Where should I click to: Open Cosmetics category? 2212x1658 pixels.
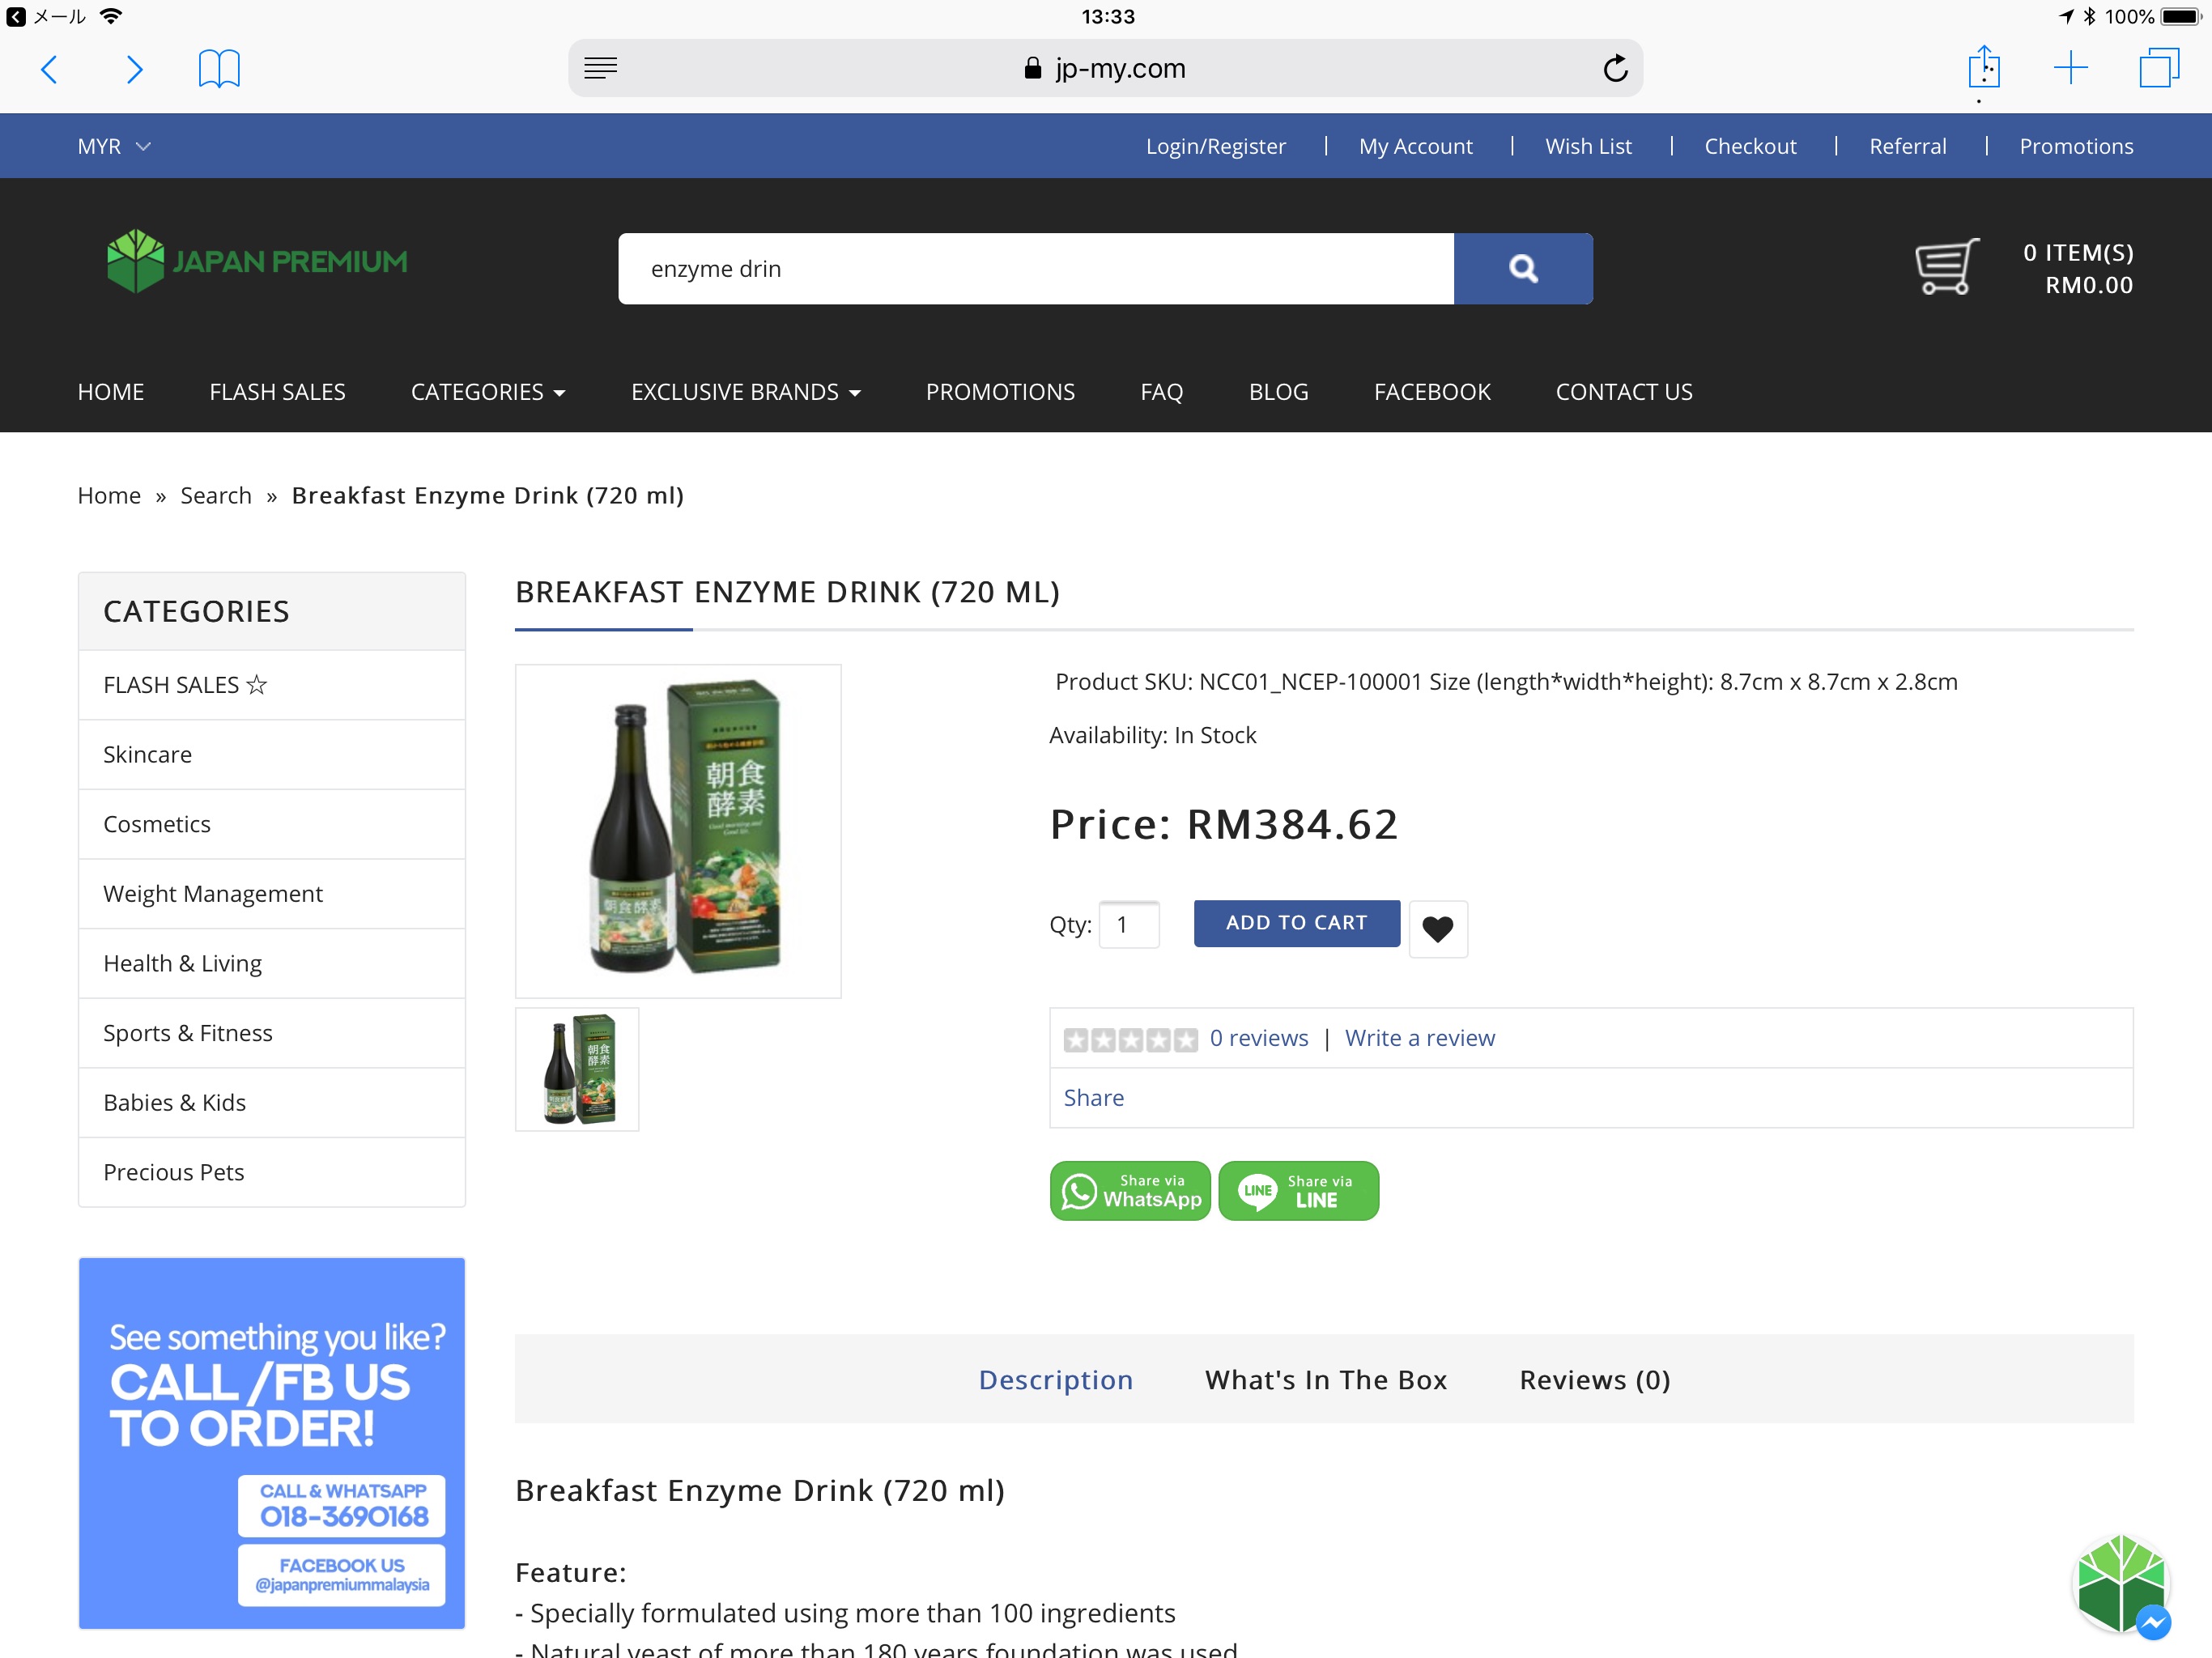272,824
